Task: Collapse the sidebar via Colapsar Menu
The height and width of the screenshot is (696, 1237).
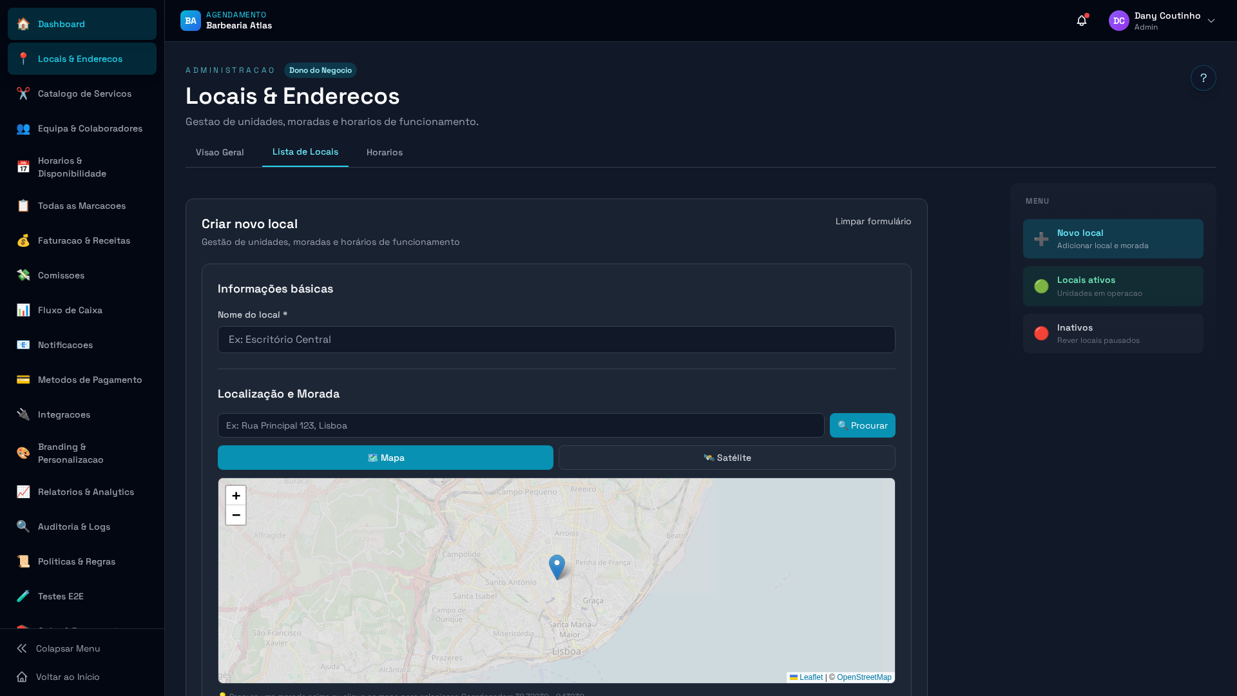Action: coord(67,648)
